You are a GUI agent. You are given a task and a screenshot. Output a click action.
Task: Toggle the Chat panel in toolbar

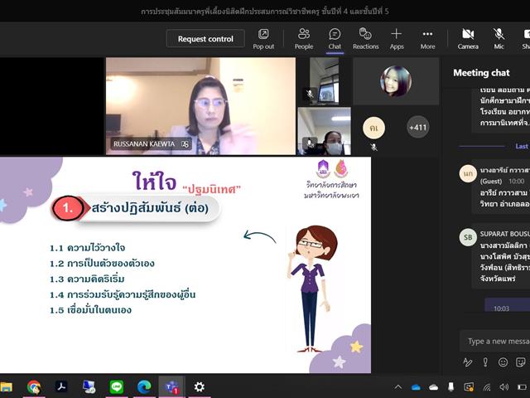pos(335,39)
